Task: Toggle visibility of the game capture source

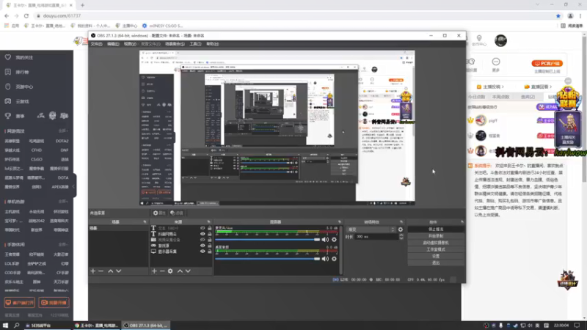Action: tap(203, 246)
